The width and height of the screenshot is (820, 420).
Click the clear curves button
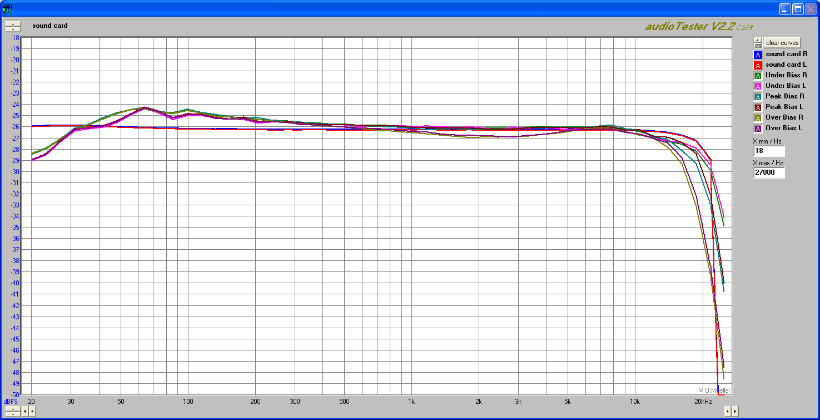click(782, 43)
